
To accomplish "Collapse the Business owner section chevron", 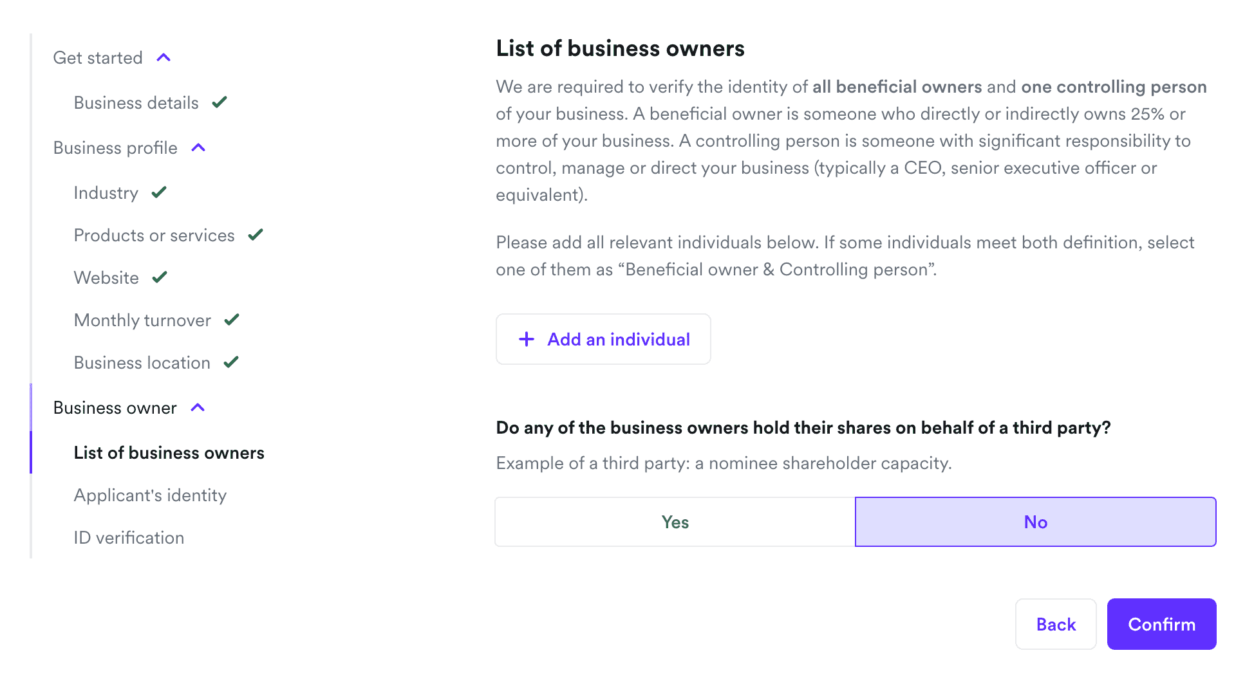I will coord(198,408).
